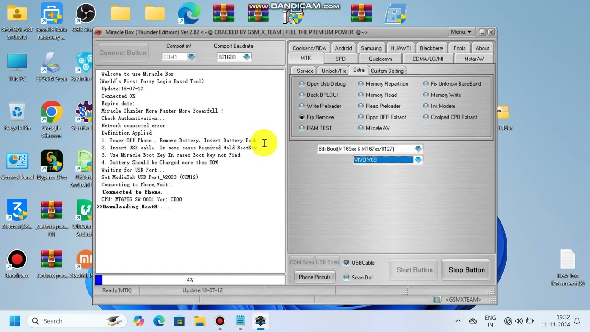Open the EPSON Scan desktop shortcut
This screenshot has width=590, height=332.
(x=51, y=68)
